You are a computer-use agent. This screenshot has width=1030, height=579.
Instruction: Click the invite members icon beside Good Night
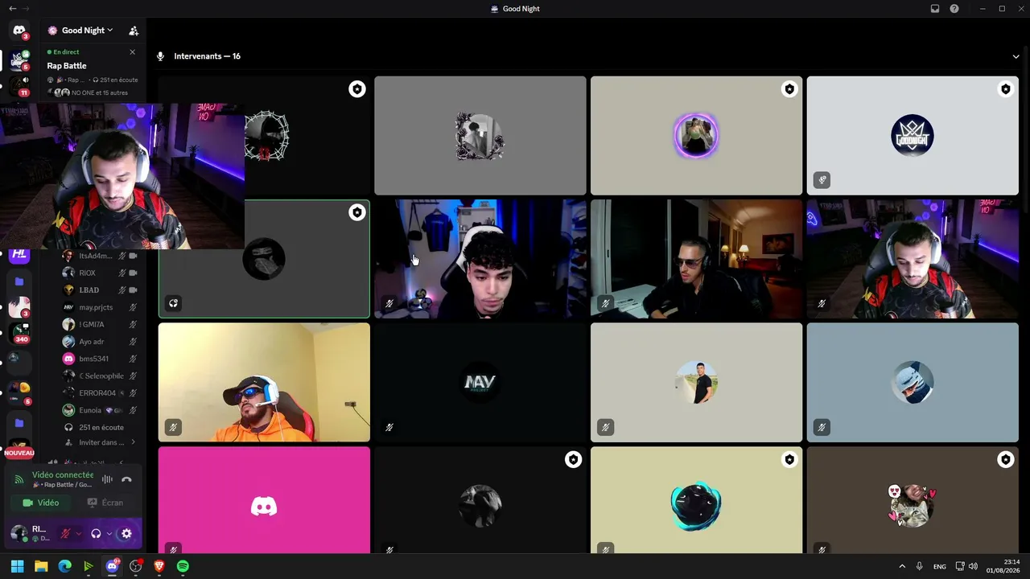(x=134, y=31)
